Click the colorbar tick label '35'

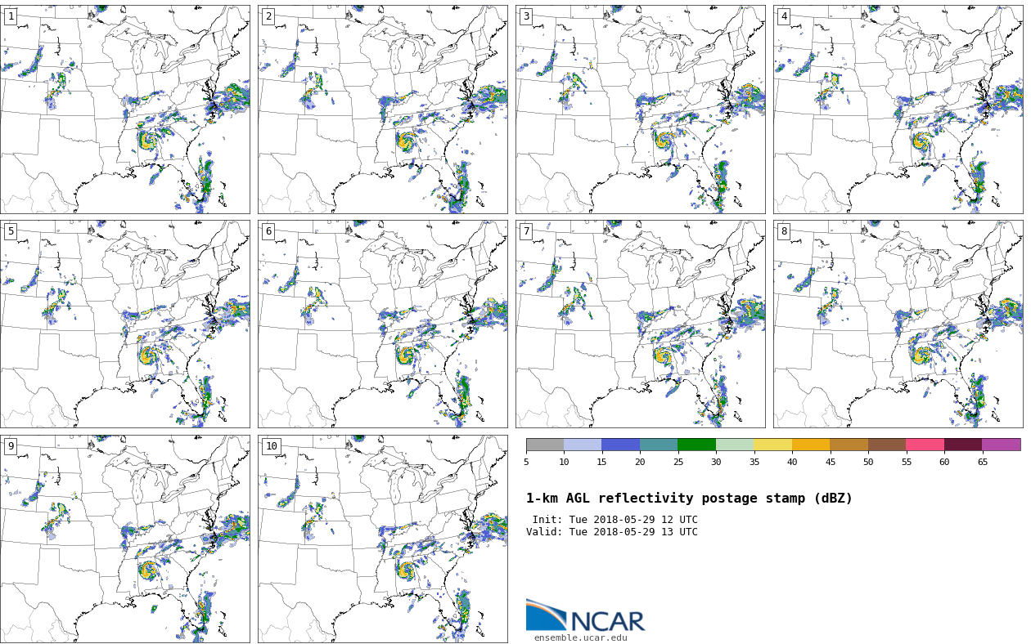pos(754,462)
